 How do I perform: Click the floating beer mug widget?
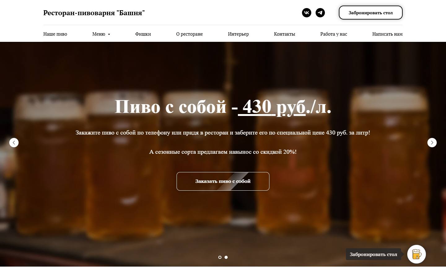(417, 254)
